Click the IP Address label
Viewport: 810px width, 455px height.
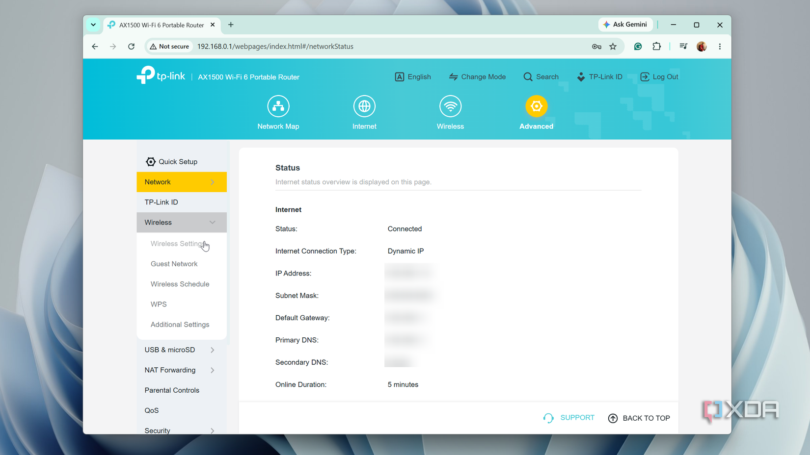pos(293,274)
